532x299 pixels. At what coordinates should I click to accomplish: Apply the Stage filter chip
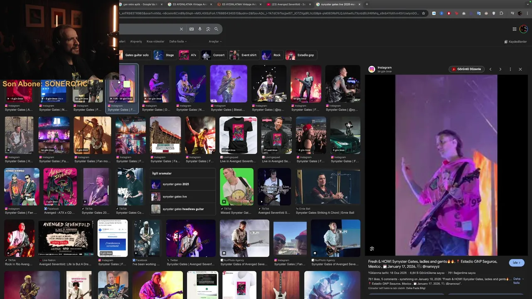165,55
